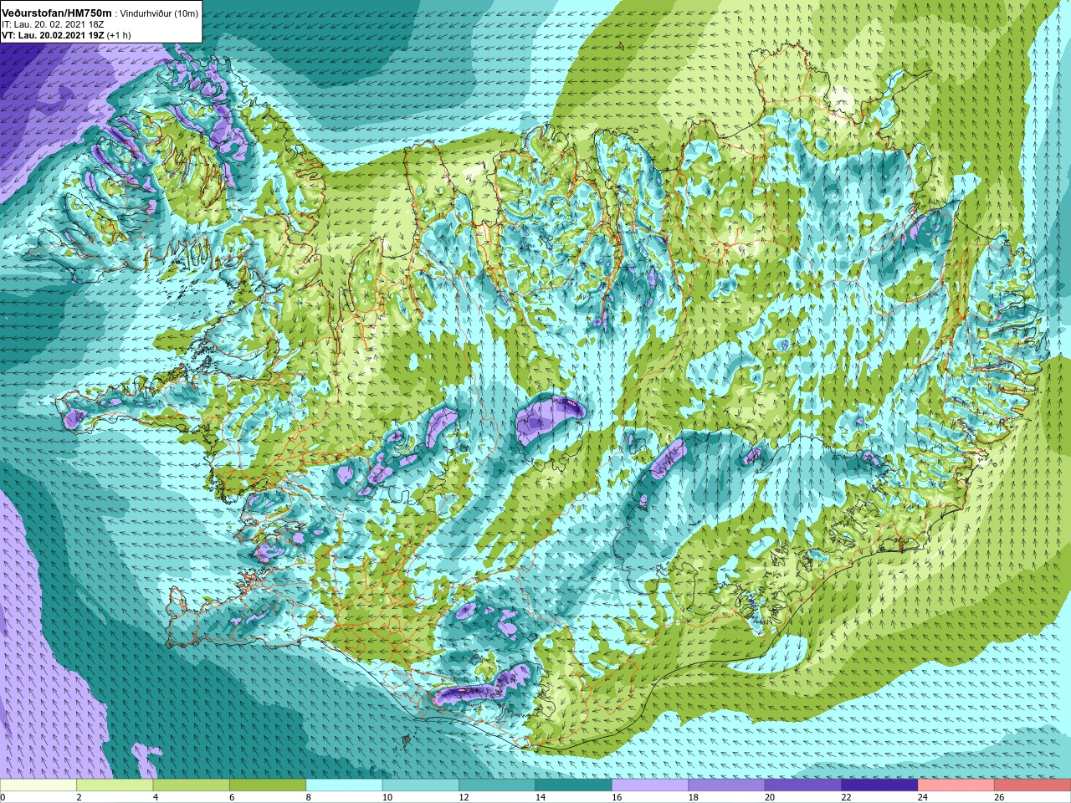Click the legend scale number 24

(923, 797)
